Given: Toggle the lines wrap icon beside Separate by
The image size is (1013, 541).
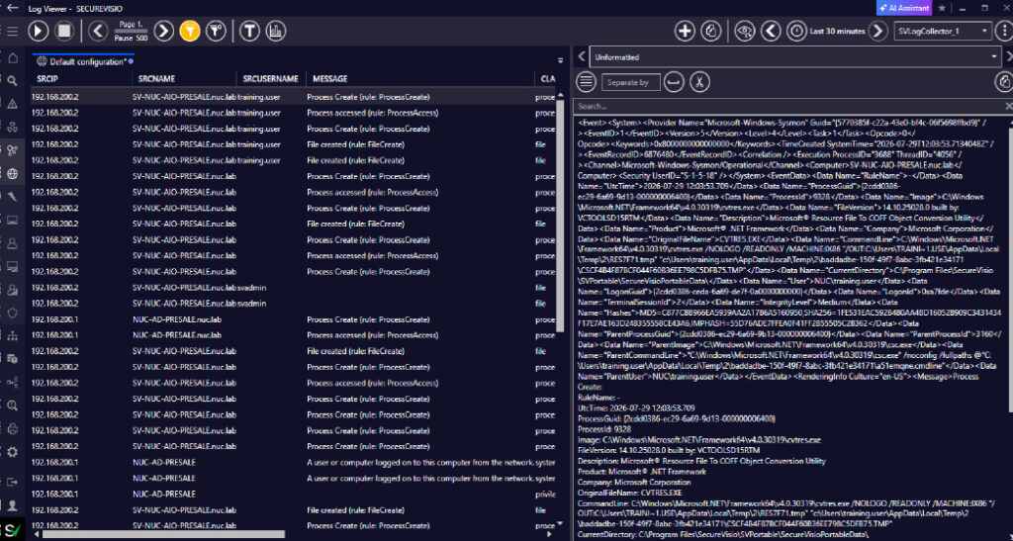Looking at the screenshot, I should (x=674, y=82).
